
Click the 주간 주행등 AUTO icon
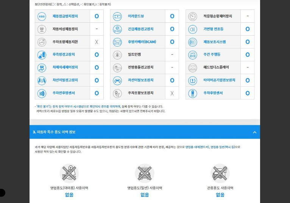[193, 55]
